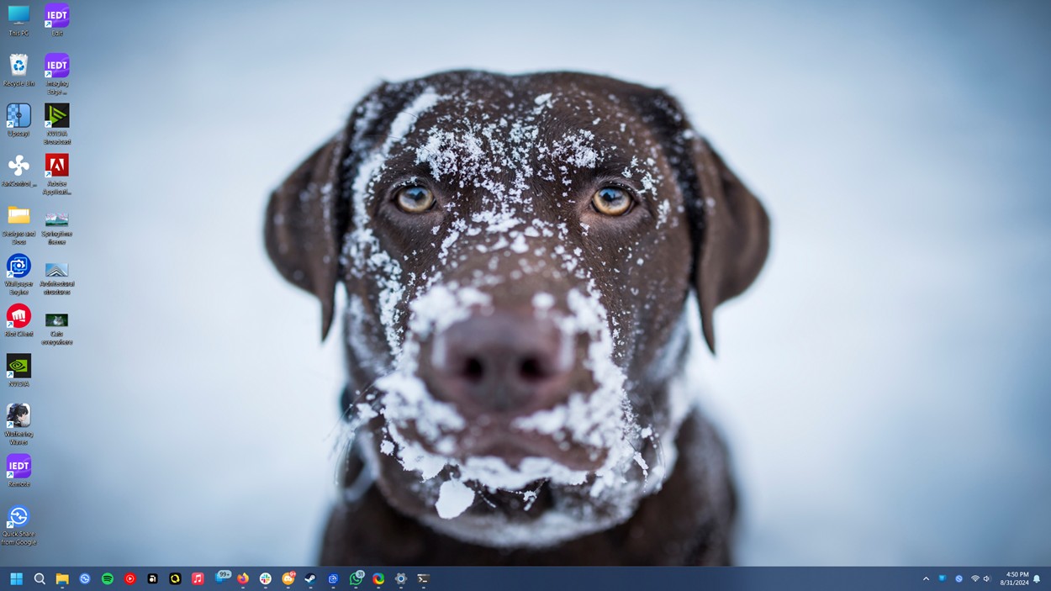Expand hidden system tray icons
The height and width of the screenshot is (591, 1051).
pyautogui.click(x=926, y=578)
